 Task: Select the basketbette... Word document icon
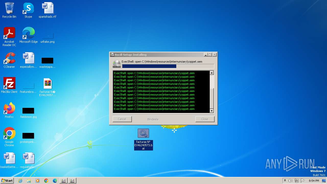(x=9, y=160)
